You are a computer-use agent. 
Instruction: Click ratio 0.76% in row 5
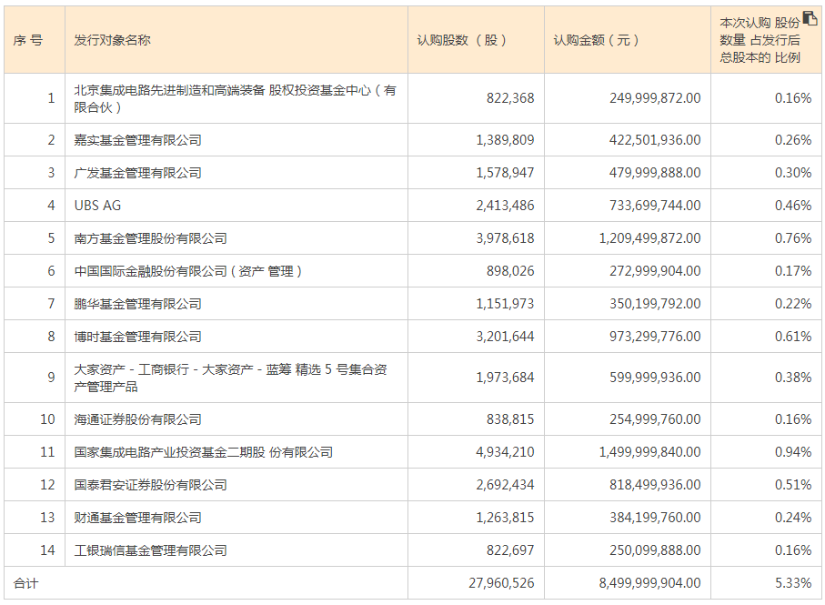[793, 238]
